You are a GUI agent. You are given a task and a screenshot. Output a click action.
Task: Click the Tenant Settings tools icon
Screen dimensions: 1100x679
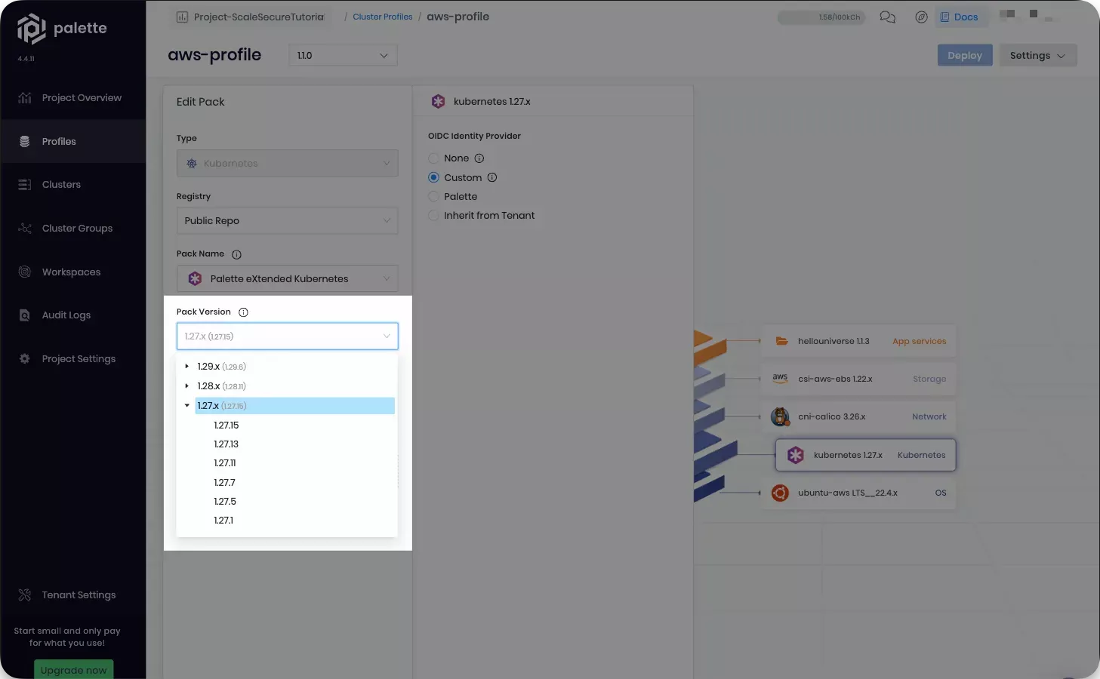[25, 595]
